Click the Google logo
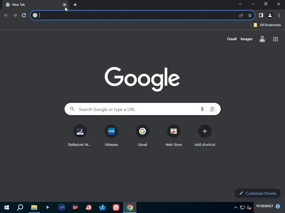 click(x=142, y=79)
